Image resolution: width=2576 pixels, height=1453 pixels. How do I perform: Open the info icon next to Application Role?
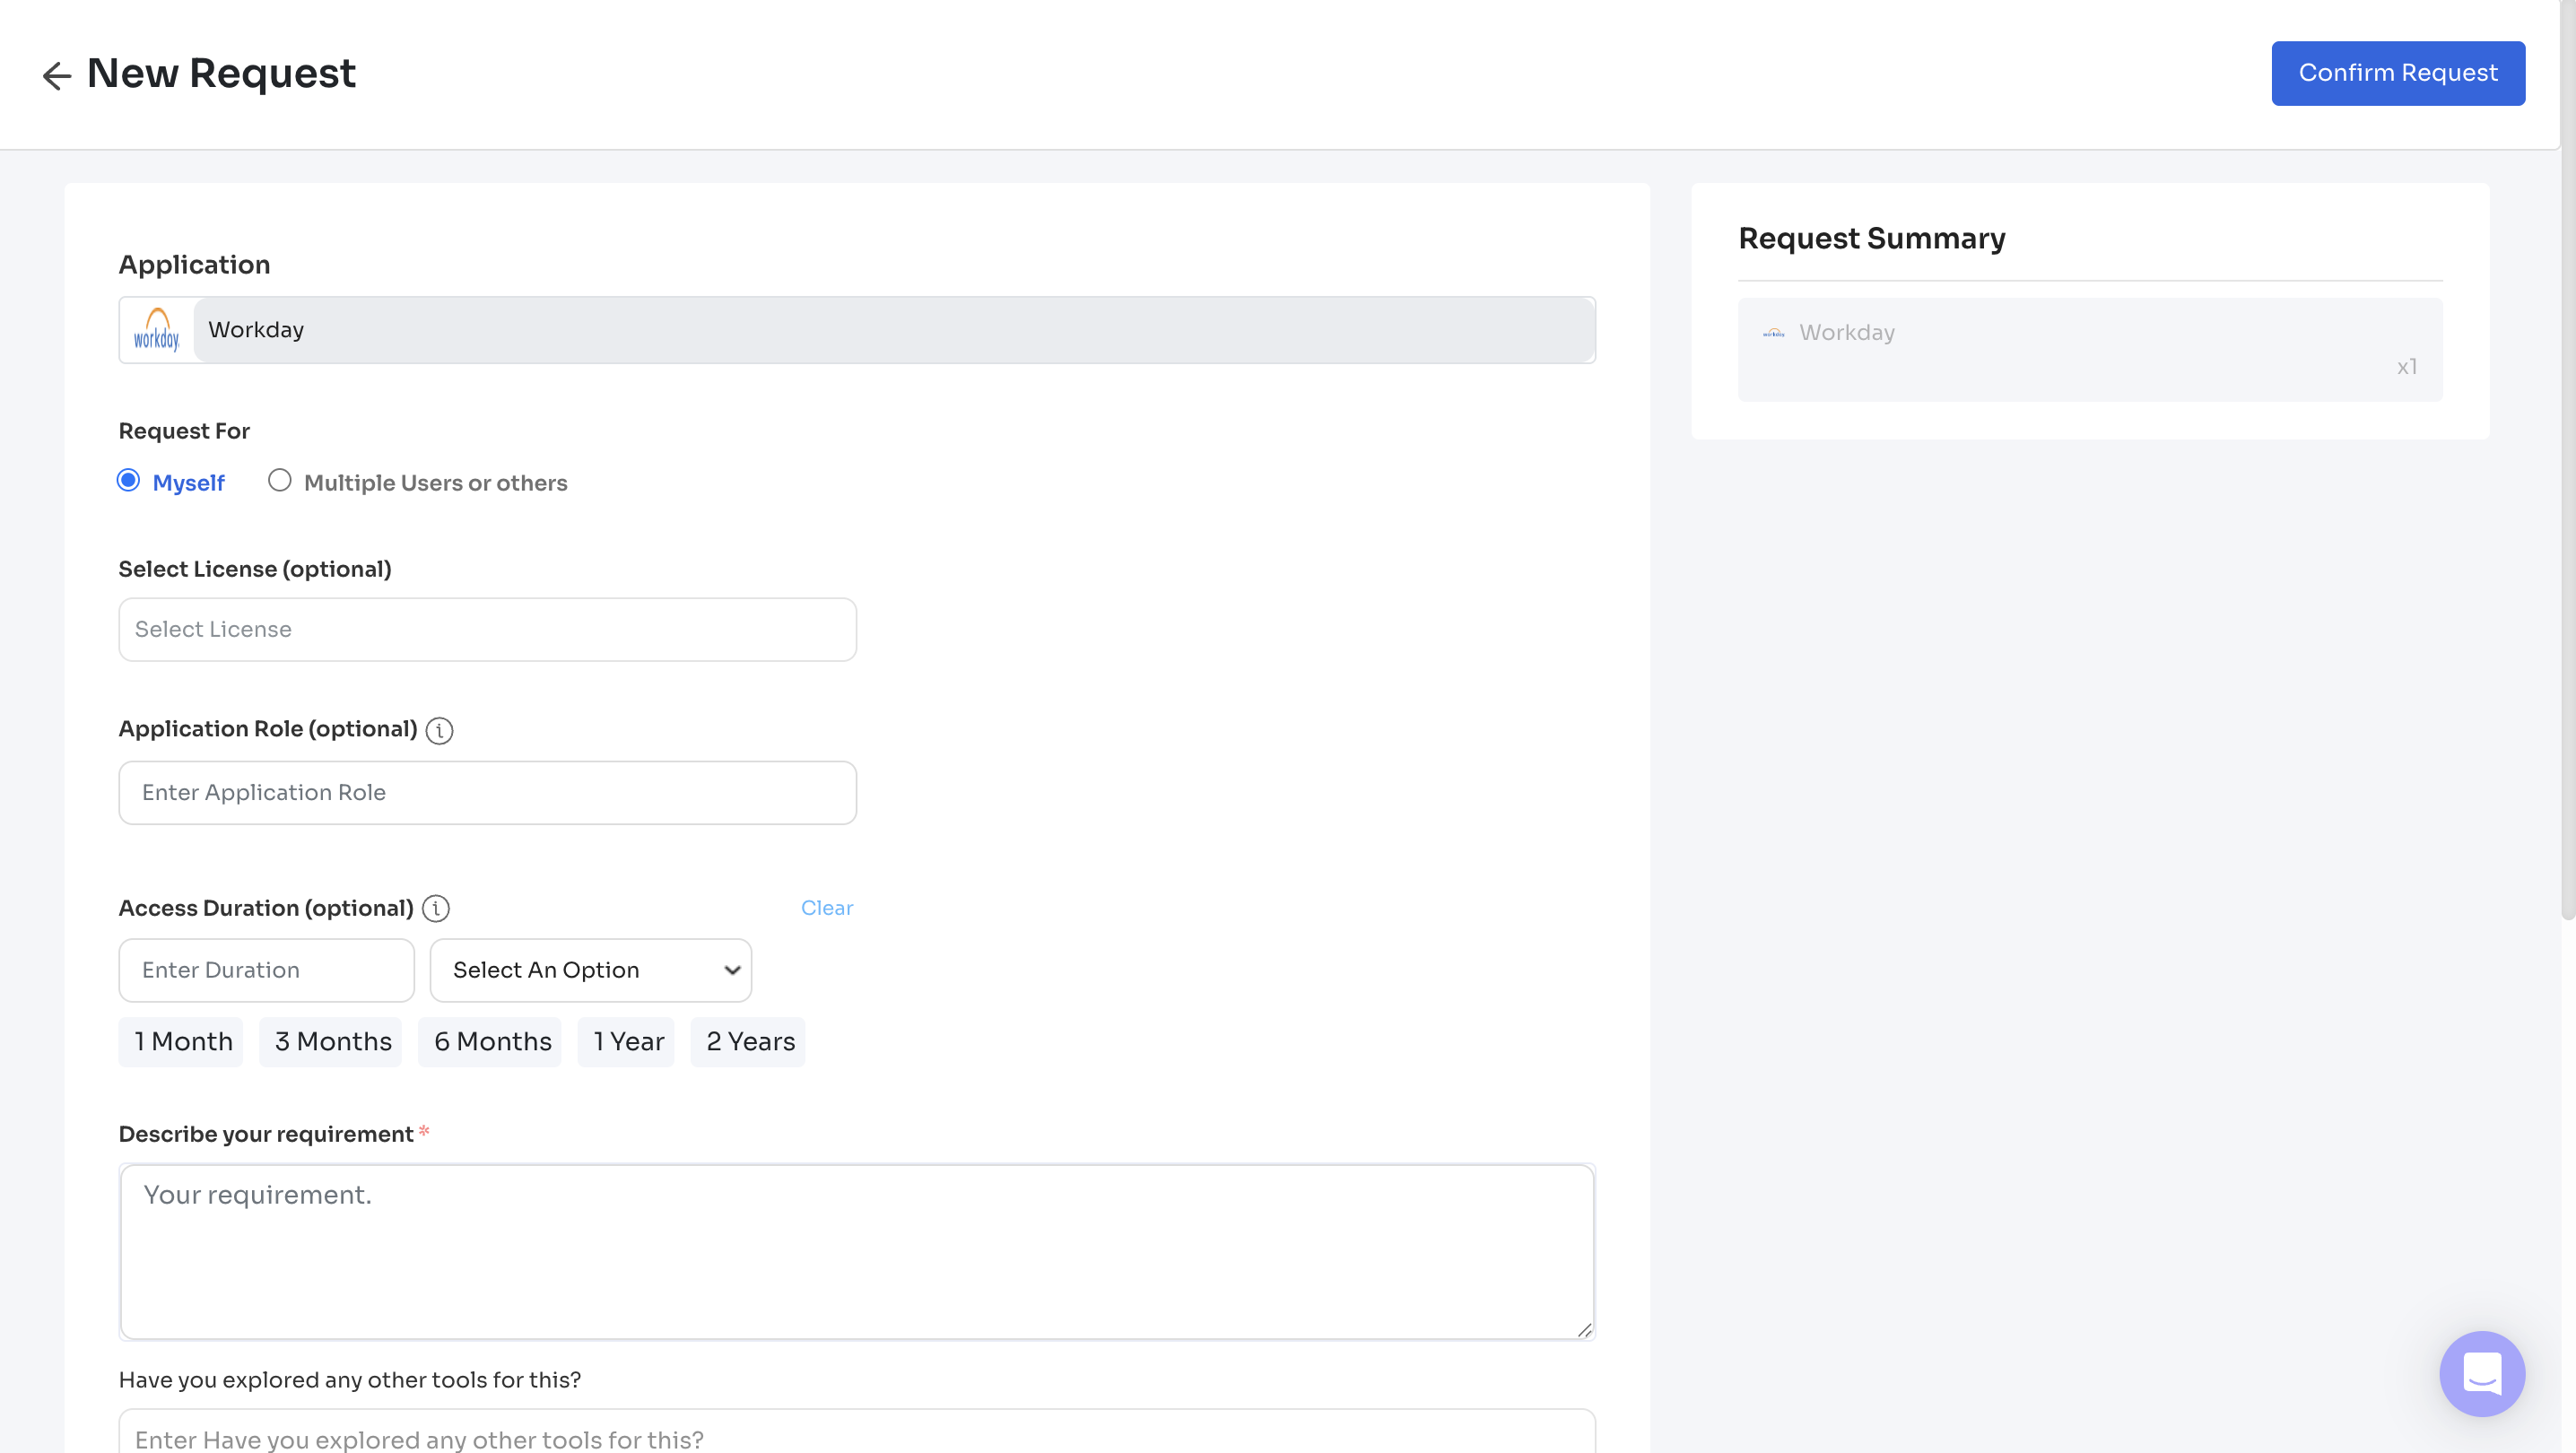coord(439,730)
